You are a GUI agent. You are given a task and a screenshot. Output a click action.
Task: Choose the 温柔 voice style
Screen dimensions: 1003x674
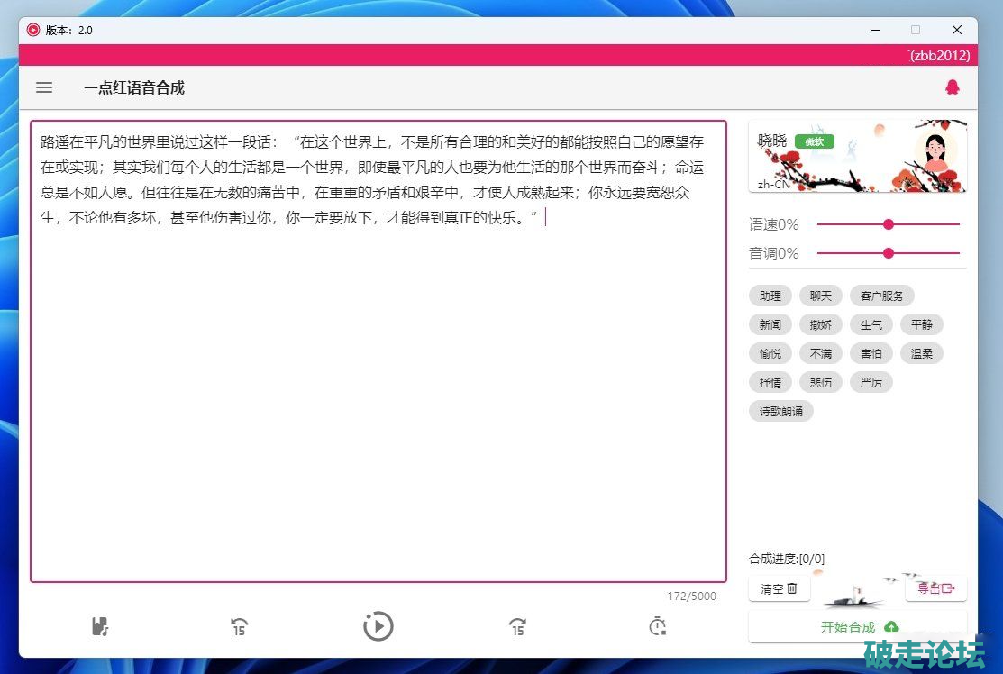pyautogui.click(x=922, y=353)
